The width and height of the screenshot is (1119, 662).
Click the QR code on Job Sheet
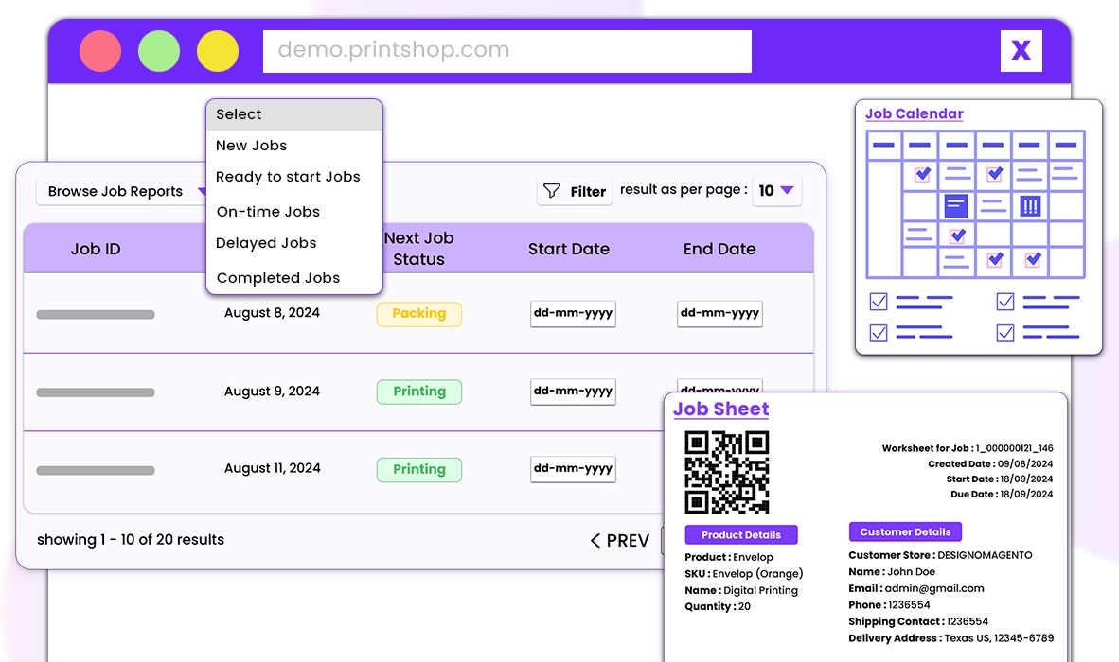point(726,473)
